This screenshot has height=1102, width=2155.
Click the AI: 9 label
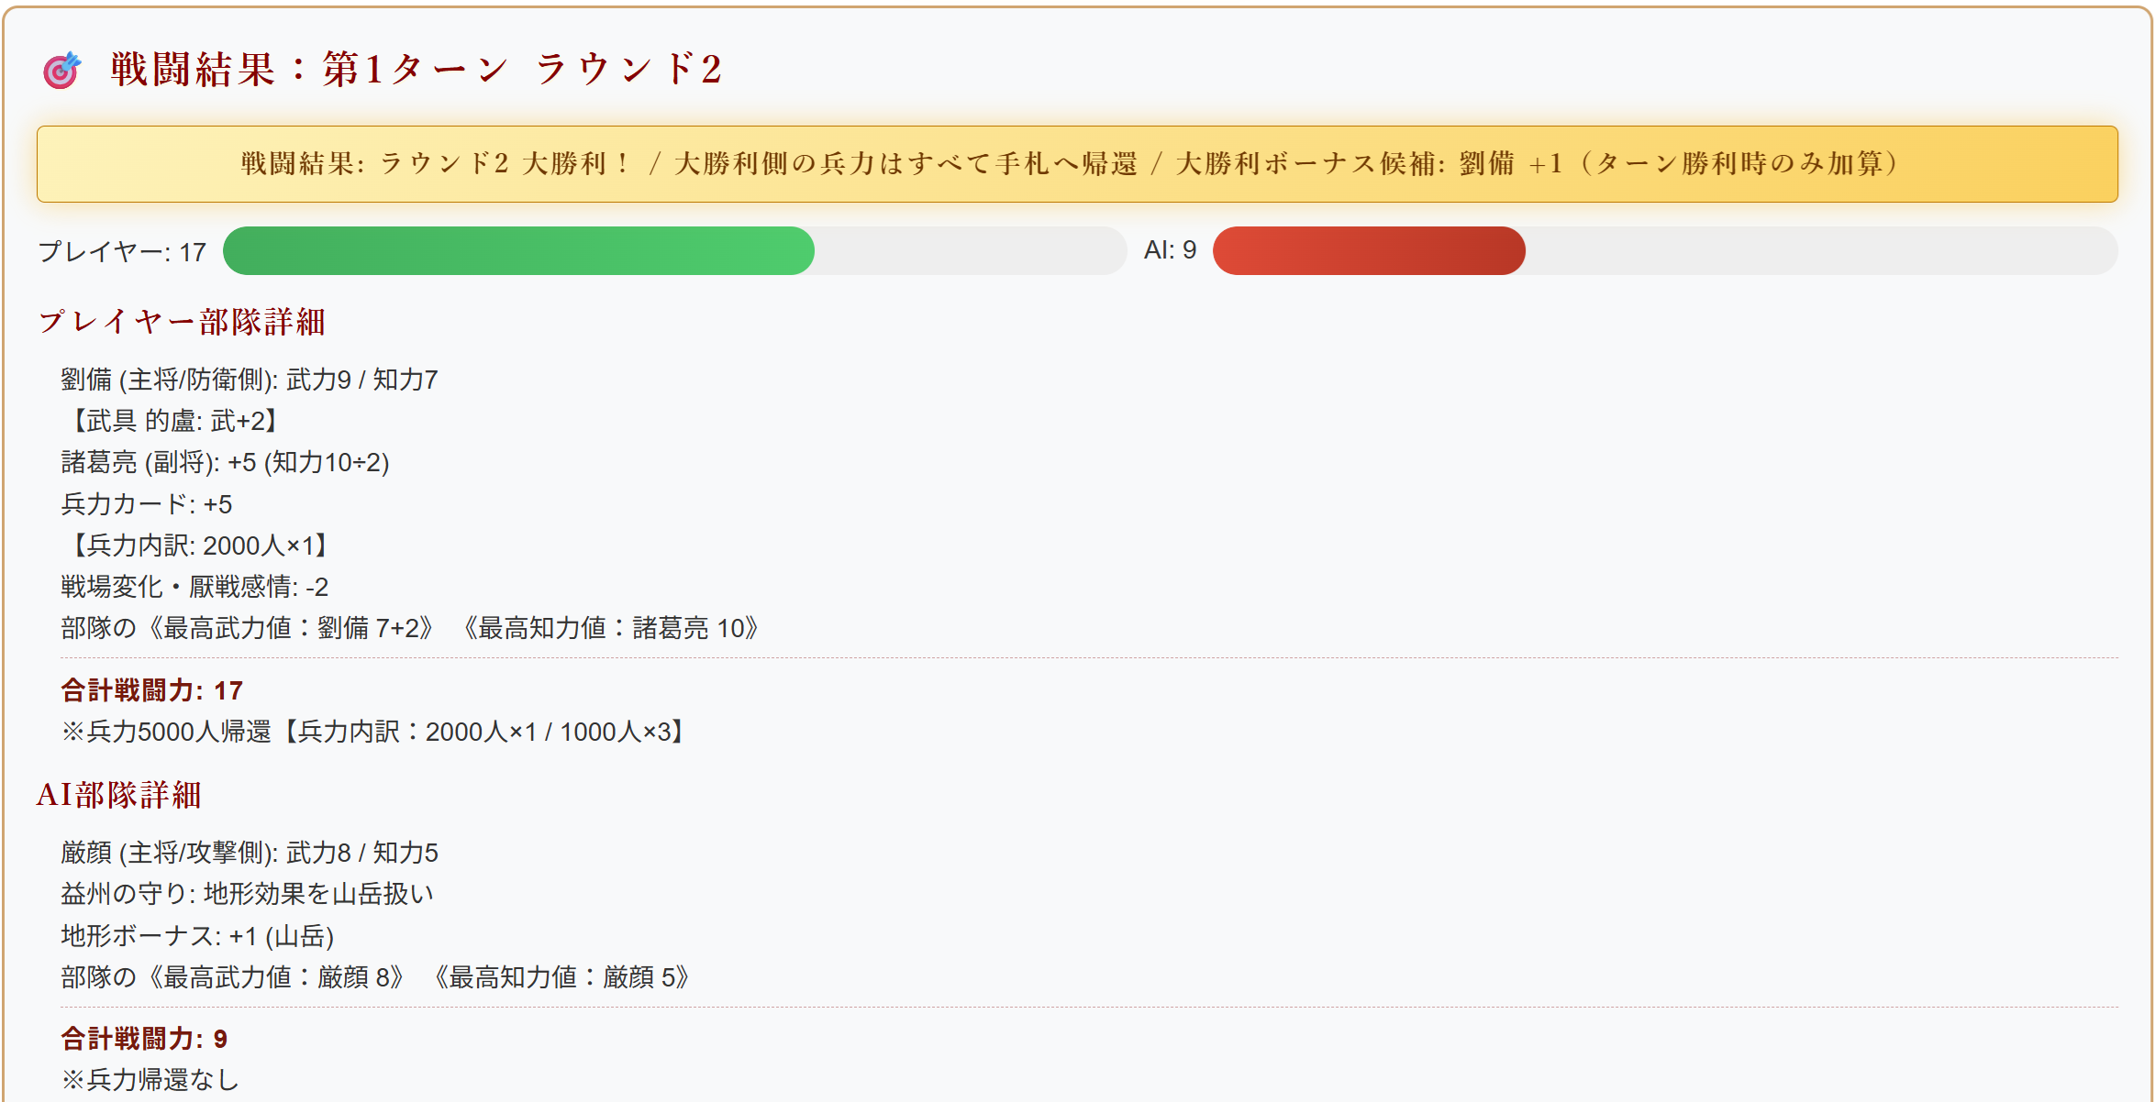1170,249
